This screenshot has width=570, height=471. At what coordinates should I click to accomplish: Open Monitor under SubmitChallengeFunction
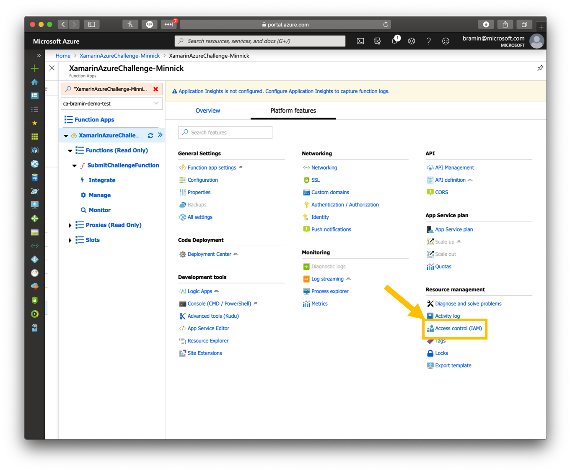(x=100, y=210)
